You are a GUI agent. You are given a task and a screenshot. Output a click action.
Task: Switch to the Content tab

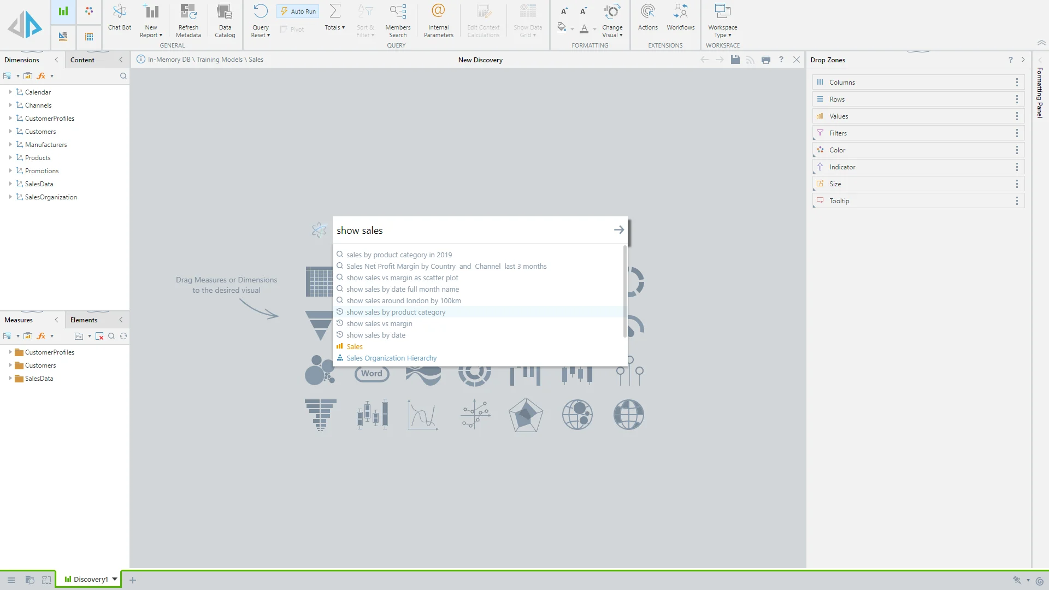[82, 60]
